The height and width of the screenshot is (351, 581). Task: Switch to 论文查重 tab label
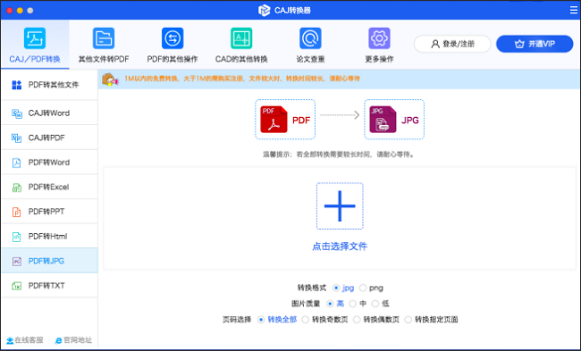310,59
